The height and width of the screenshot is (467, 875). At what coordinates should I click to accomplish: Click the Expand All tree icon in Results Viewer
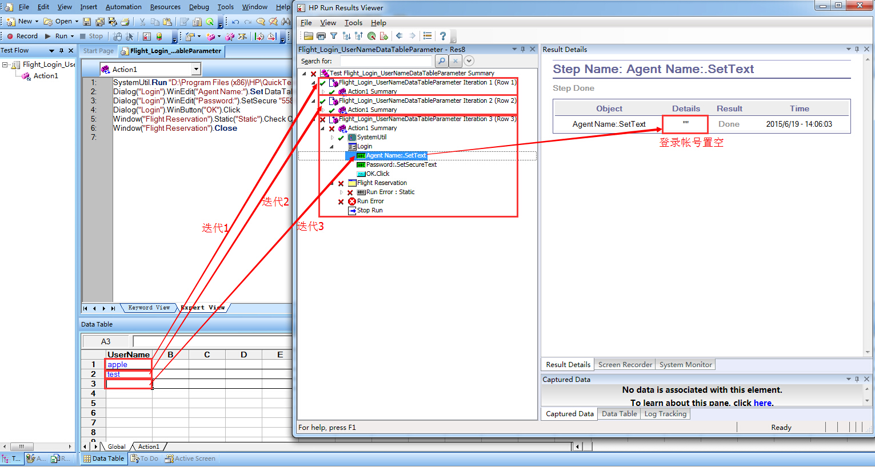click(346, 36)
